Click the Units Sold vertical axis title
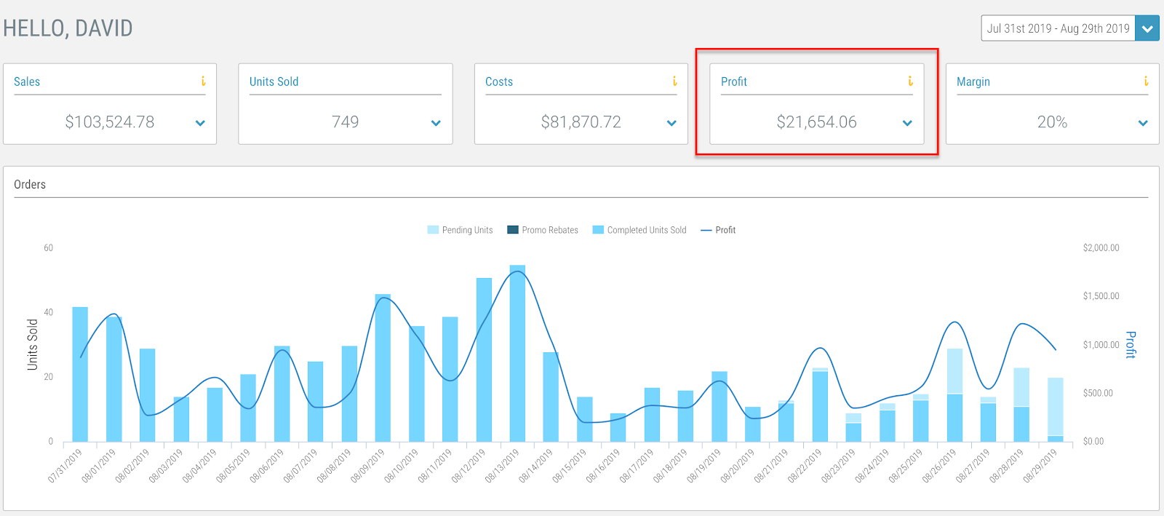 [x=32, y=344]
